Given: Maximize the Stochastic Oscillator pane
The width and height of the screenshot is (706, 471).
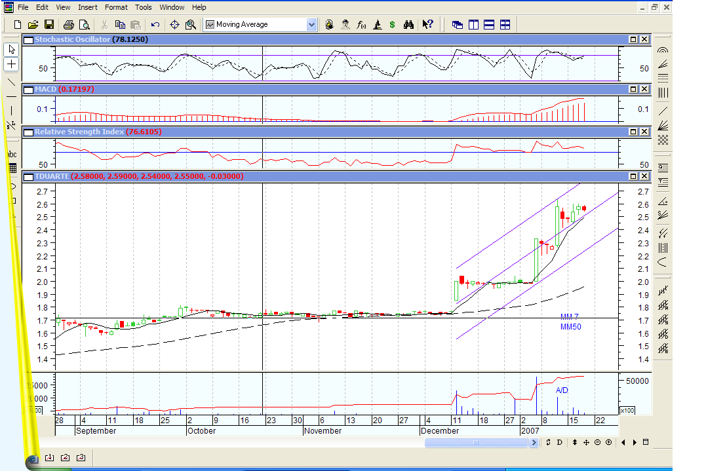Looking at the screenshot, I should tap(633, 39).
